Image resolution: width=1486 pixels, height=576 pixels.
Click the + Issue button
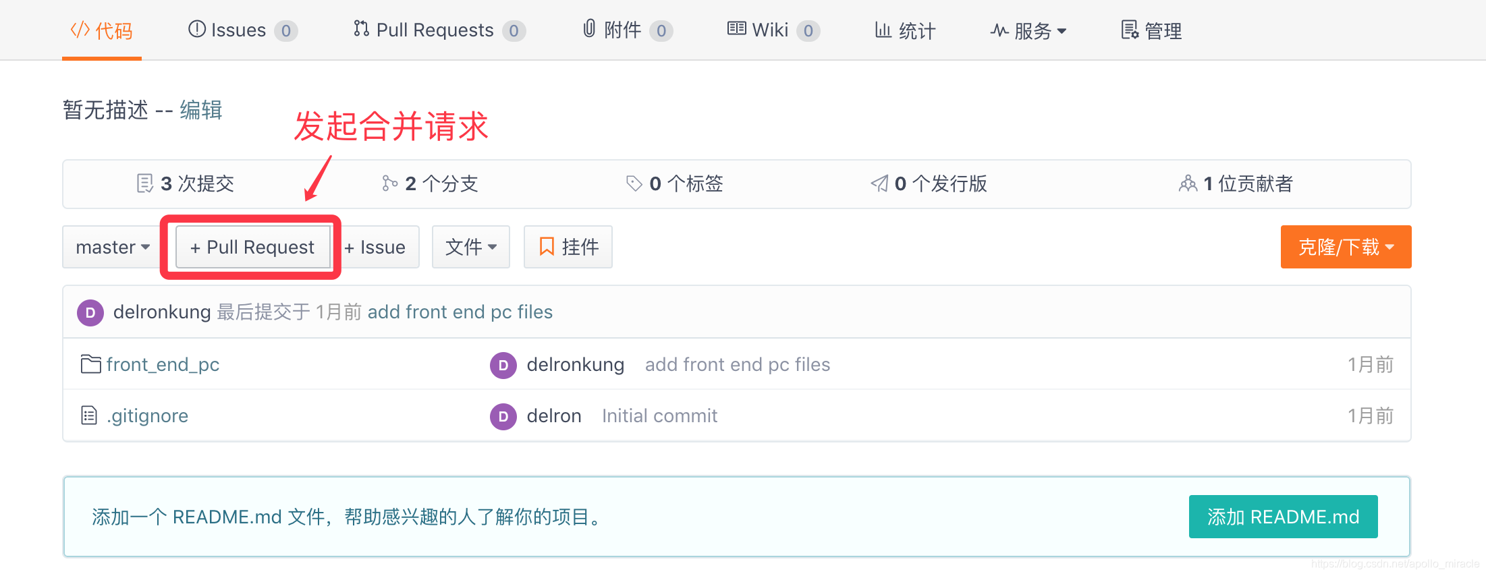tap(375, 247)
